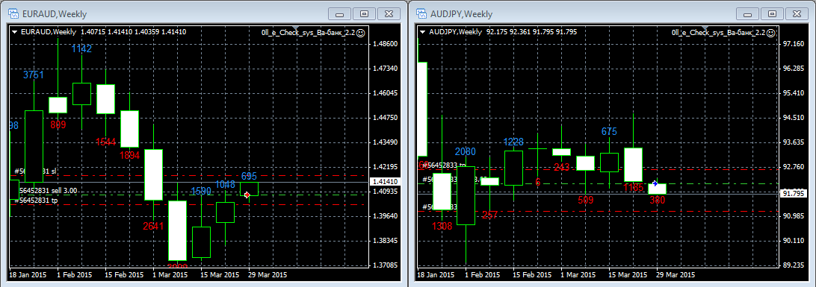Click the blue buy order arrow on AUDJPY chart
The width and height of the screenshot is (816, 287).
655,183
